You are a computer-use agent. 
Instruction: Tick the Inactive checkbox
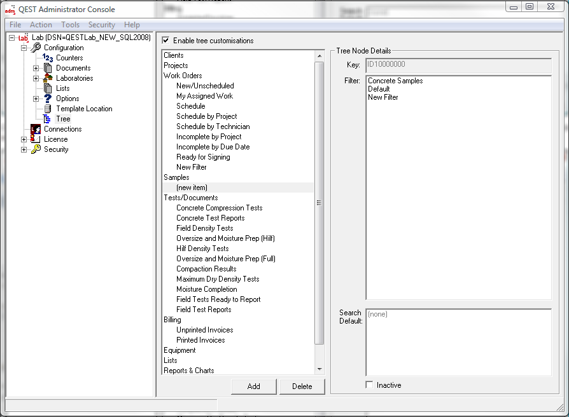click(370, 385)
